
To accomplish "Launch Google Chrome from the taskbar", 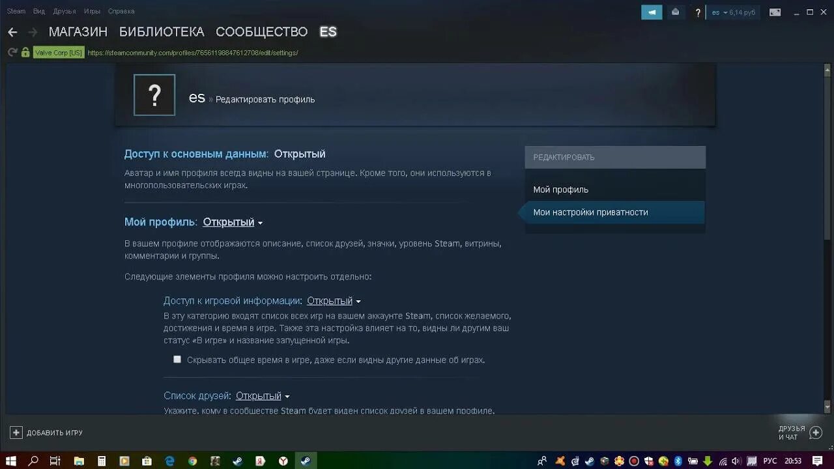I will pyautogui.click(x=192, y=461).
